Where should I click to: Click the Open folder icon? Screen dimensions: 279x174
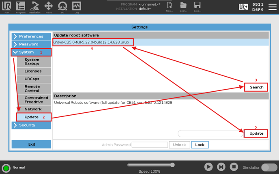[183, 7]
